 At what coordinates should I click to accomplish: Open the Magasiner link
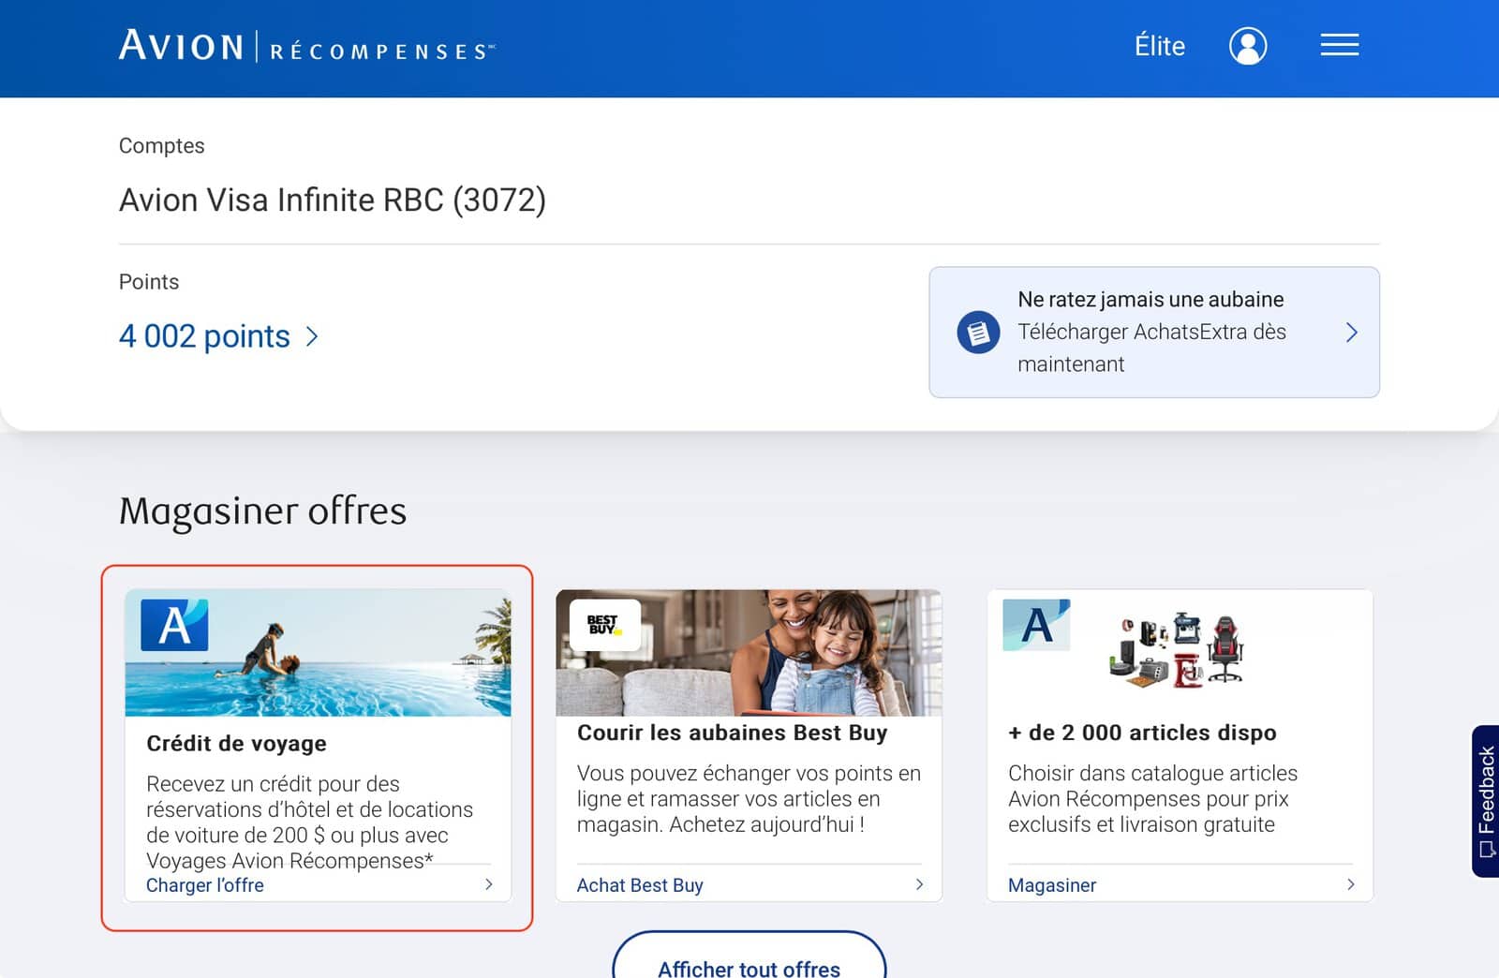(x=1052, y=885)
